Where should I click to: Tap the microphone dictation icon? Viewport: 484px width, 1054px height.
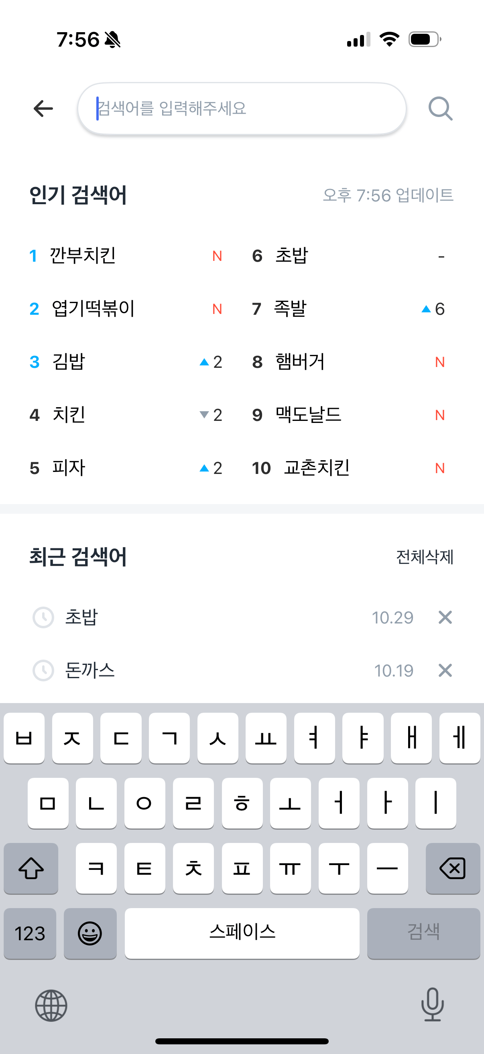pyautogui.click(x=432, y=1005)
